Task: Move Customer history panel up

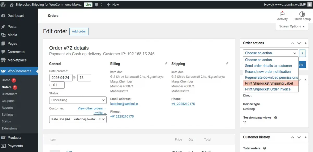Action: tap(293, 137)
